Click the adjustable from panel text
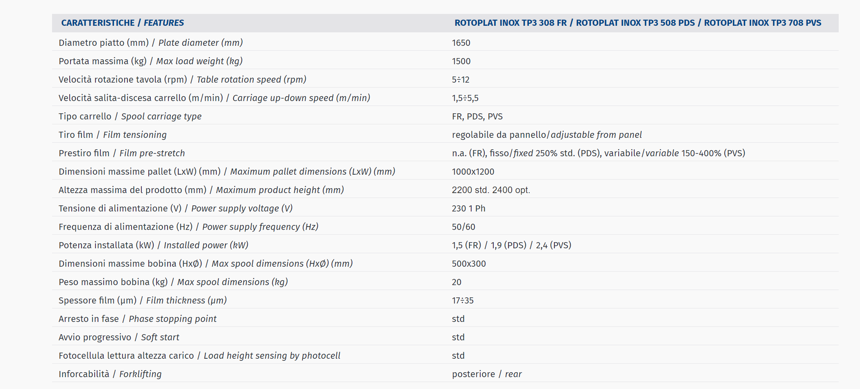This screenshot has height=389, width=860. click(596, 135)
